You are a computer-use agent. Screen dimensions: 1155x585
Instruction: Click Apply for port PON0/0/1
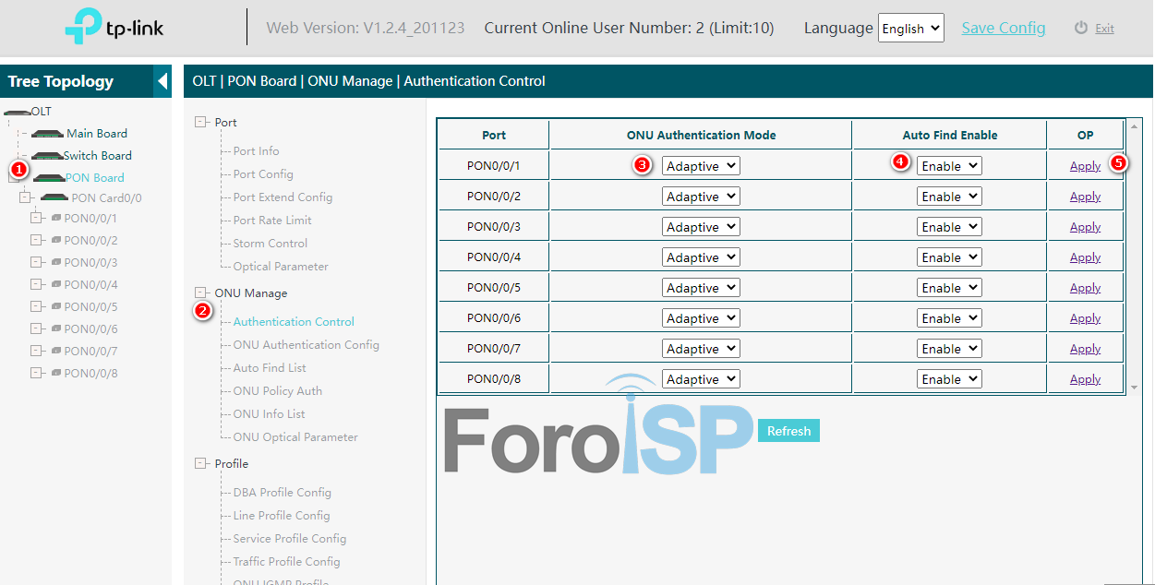(x=1085, y=166)
